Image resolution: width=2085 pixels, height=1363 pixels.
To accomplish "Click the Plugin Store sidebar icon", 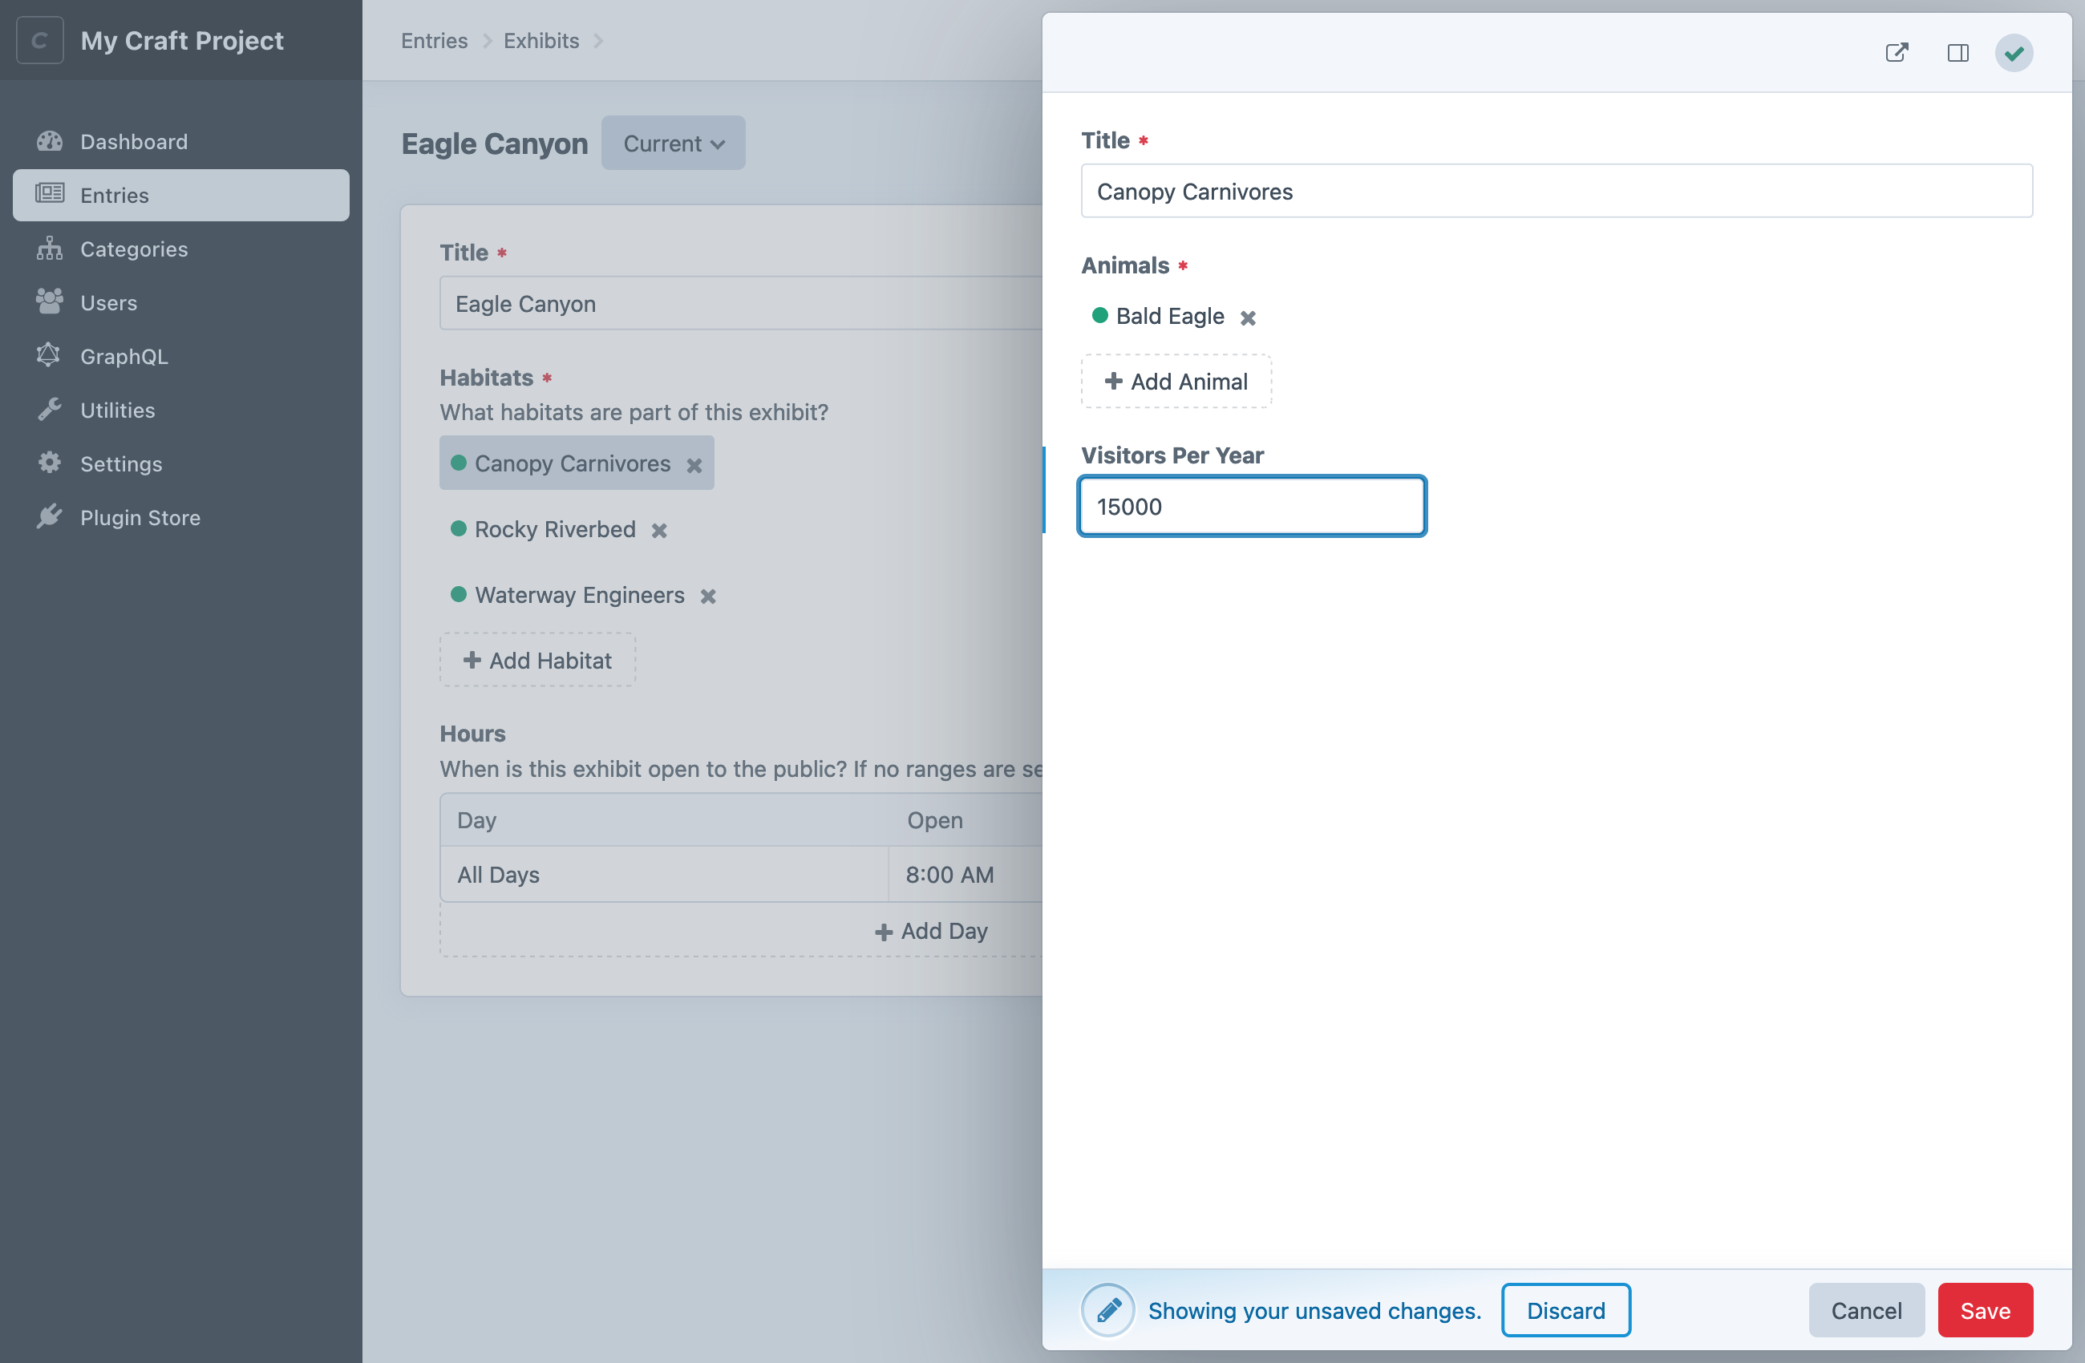I will [51, 516].
